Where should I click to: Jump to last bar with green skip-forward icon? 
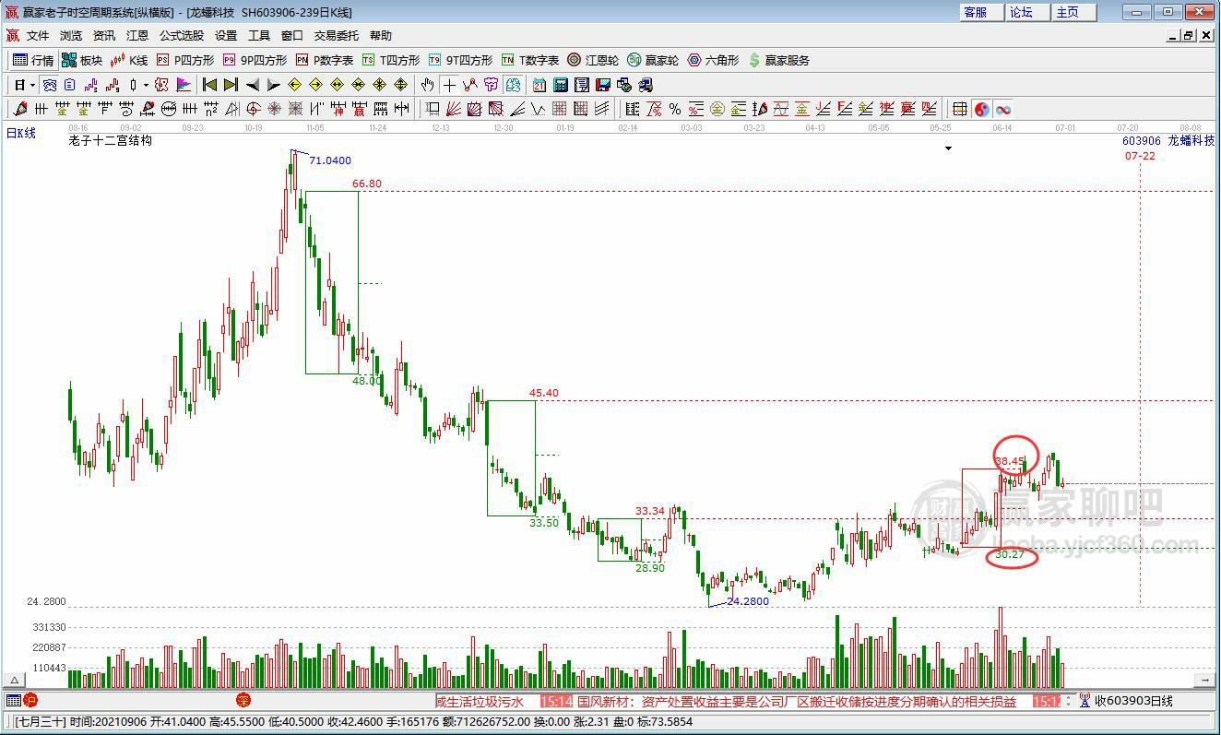[x=231, y=85]
